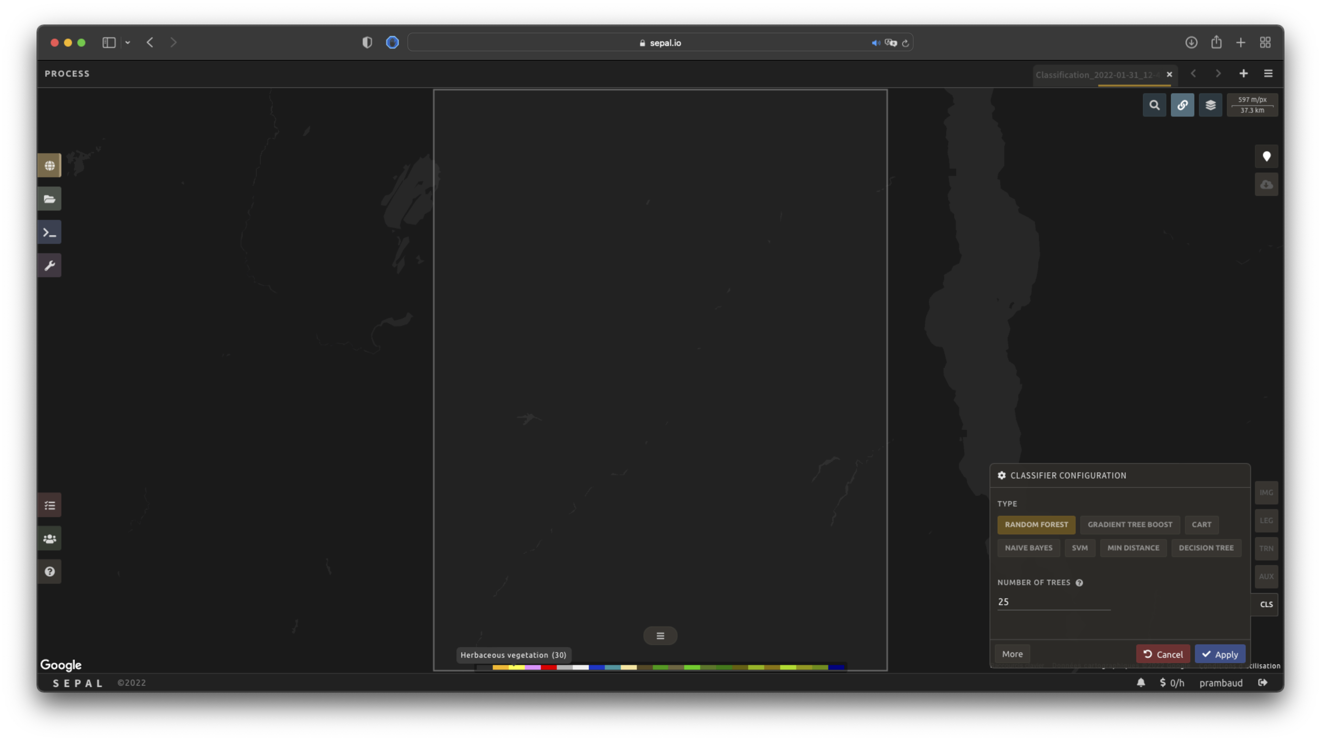Open the Tasks list icon in sidebar

49,505
